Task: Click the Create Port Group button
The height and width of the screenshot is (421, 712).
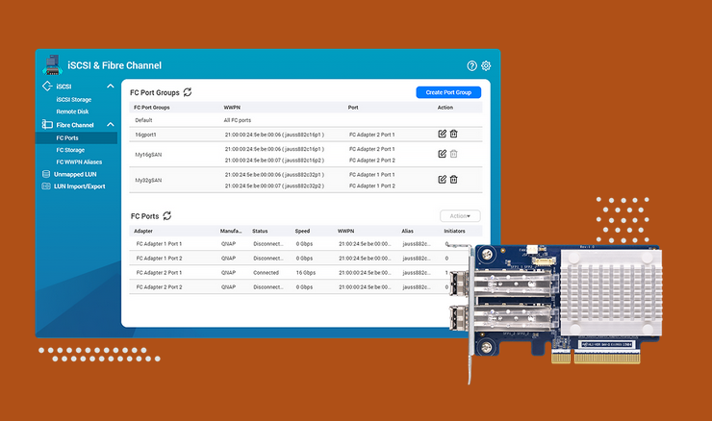Action: (x=448, y=92)
